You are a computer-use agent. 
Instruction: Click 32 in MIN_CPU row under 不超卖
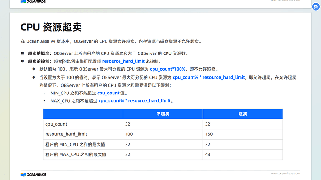(x=128, y=144)
